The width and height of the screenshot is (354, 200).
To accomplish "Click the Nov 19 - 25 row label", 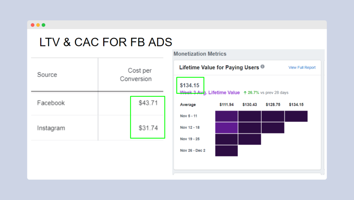I will (x=190, y=139).
